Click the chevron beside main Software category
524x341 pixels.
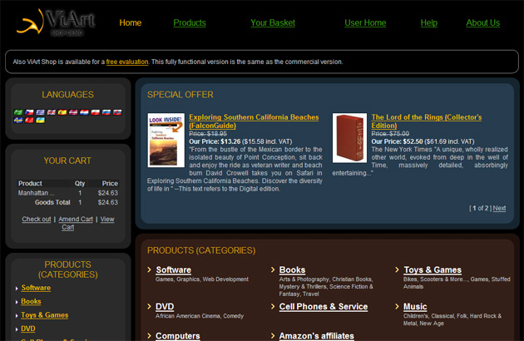click(x=150, y=269)
